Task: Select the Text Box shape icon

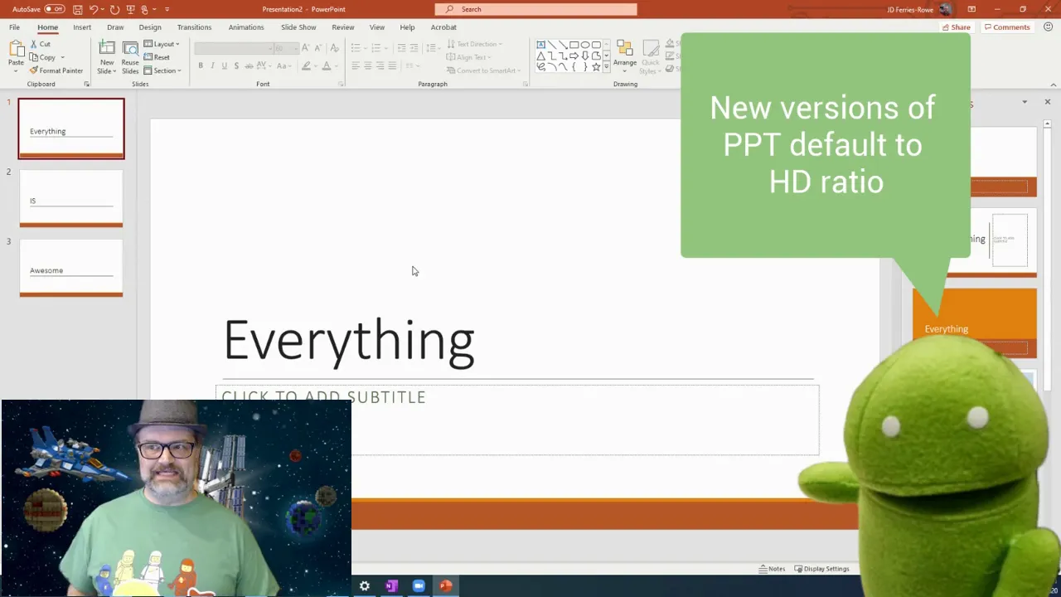Action: (x=541, y=45)
